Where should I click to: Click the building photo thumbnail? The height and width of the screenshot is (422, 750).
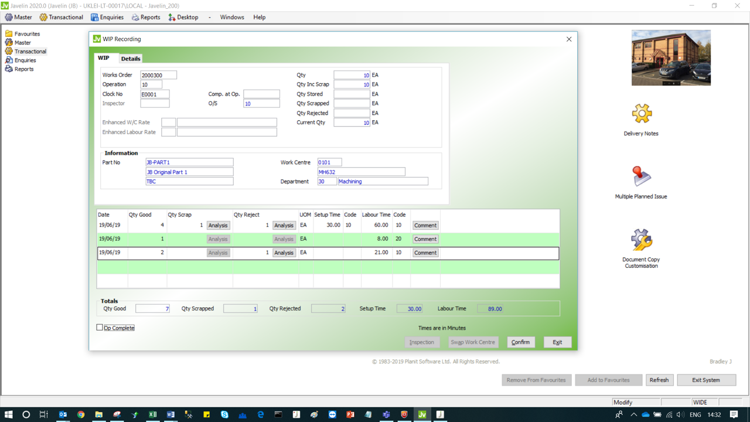point(671,58)
